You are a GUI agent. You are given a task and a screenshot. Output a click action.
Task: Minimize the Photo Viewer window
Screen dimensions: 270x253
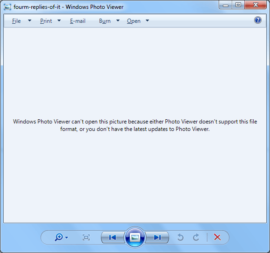click(x=226, y=5)
